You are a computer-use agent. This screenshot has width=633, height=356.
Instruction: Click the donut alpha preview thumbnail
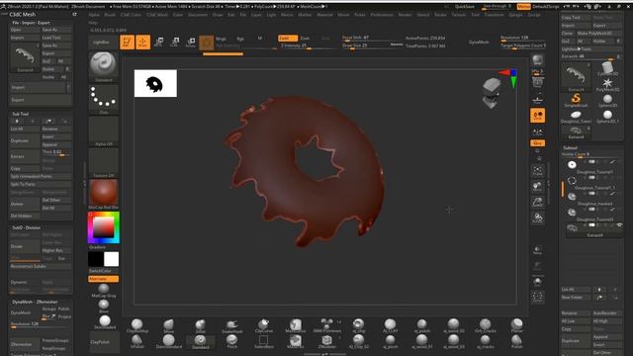pyautogui.click(x=155, y=83)
